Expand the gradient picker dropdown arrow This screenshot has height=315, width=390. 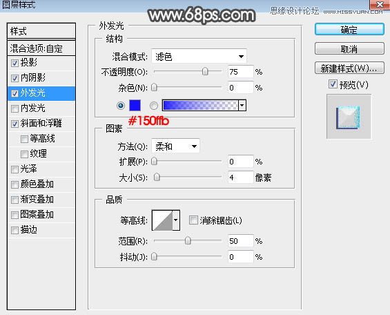[242, 105]
